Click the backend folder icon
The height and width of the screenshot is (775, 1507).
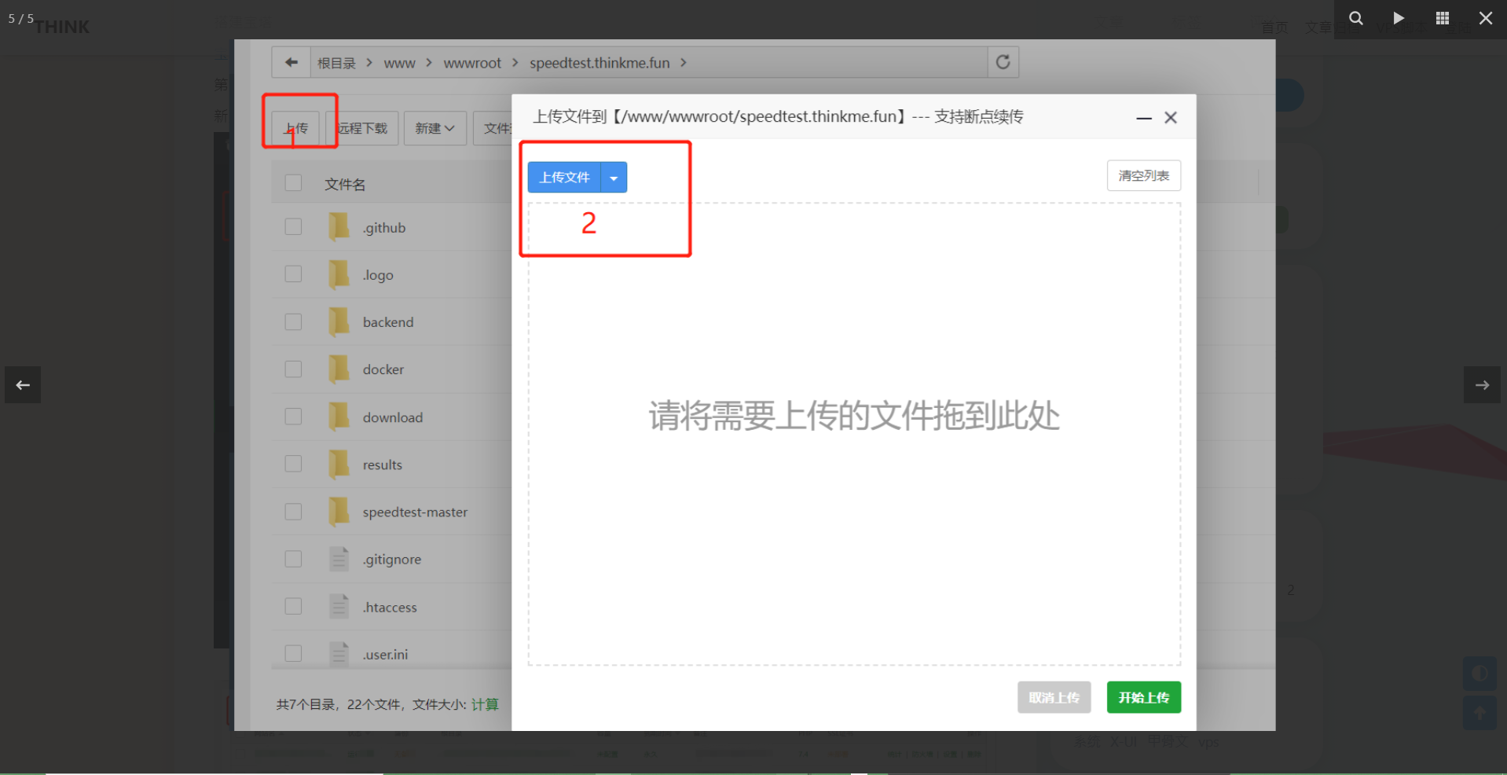point(339,322)
